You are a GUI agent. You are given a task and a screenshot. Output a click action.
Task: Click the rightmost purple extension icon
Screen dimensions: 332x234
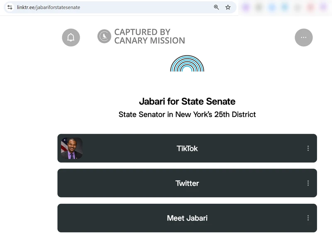(x=323, y=7)
